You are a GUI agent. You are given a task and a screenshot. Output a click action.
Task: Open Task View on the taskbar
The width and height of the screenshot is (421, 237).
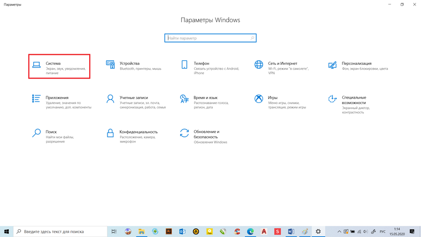coord(114,231)
